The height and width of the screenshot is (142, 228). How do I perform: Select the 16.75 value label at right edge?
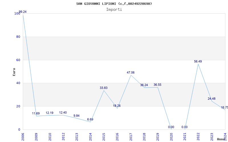pos(225,108)
